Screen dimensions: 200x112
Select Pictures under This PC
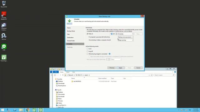click(60, 101)
